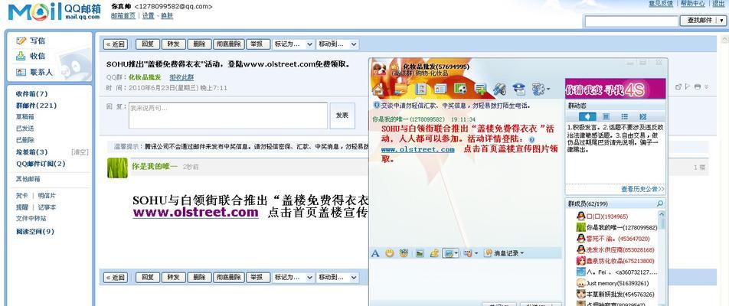Click the 你猜我变 寻找4S banner ad
The image size is (729, 306).
click(x=615, y=88)
